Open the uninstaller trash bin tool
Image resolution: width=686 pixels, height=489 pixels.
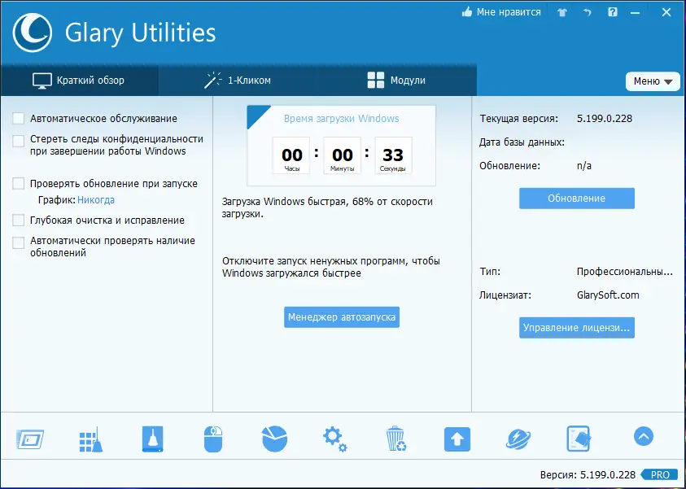[x=396, y=438]
